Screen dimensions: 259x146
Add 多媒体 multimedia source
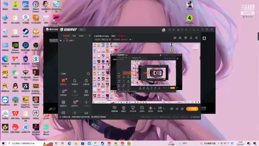point(142,109)
